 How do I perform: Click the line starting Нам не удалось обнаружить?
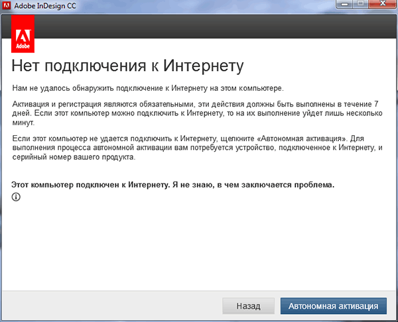coord(148,89)
